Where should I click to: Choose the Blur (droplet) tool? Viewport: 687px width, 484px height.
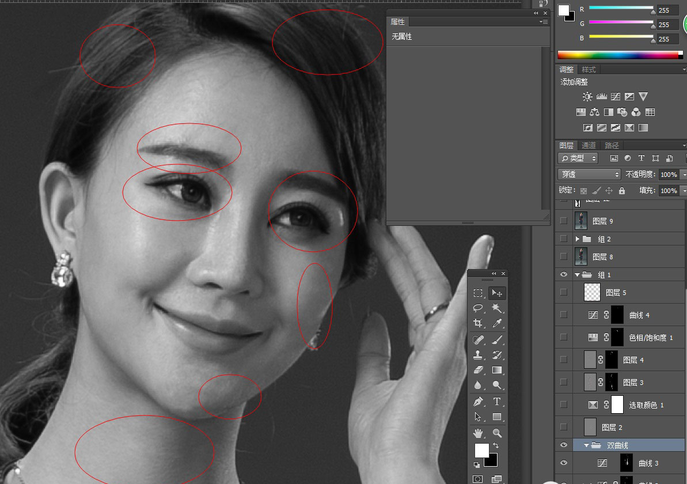point(478,385)
